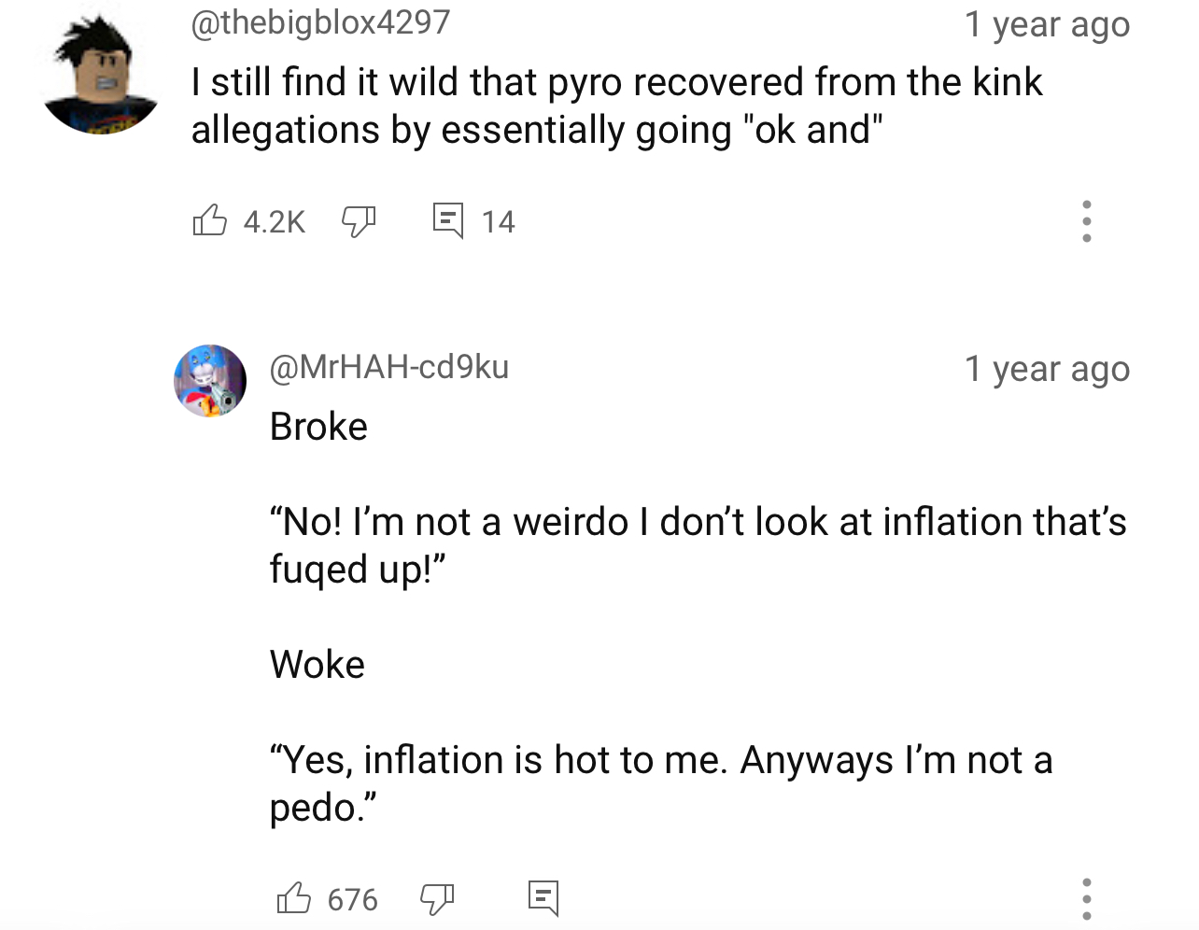Open the @thebigblox4297 channel link
The height and width of the screenshot is (930, 1199).
point(320,22)
